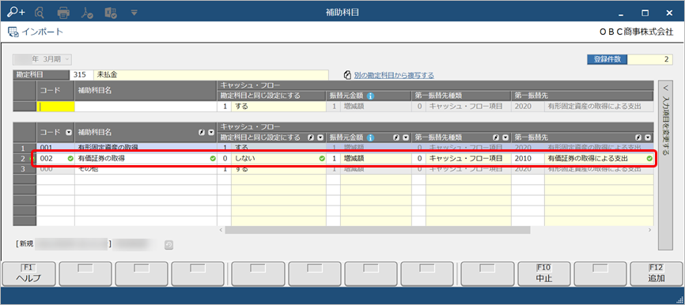Click the yellow コード input field
Viewport: 685px width, 305px height.
[x=55, y=106]
